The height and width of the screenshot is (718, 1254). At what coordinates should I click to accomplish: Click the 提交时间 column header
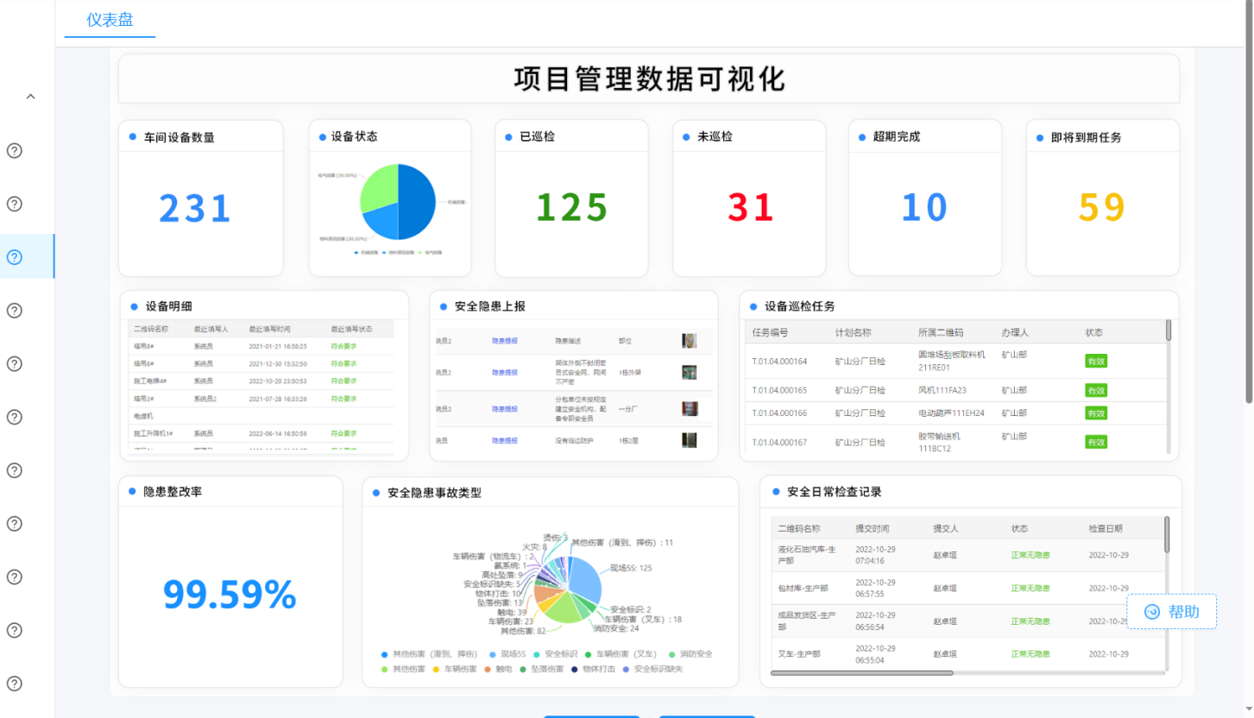click(872, 528)
